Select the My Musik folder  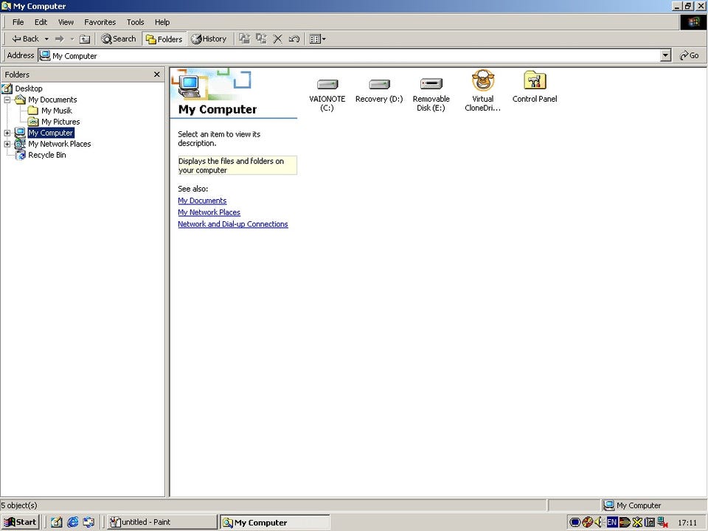point(57,111)
